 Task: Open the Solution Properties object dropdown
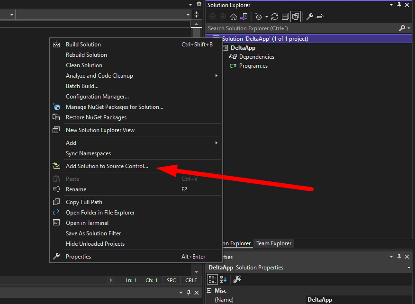point(409,268)
